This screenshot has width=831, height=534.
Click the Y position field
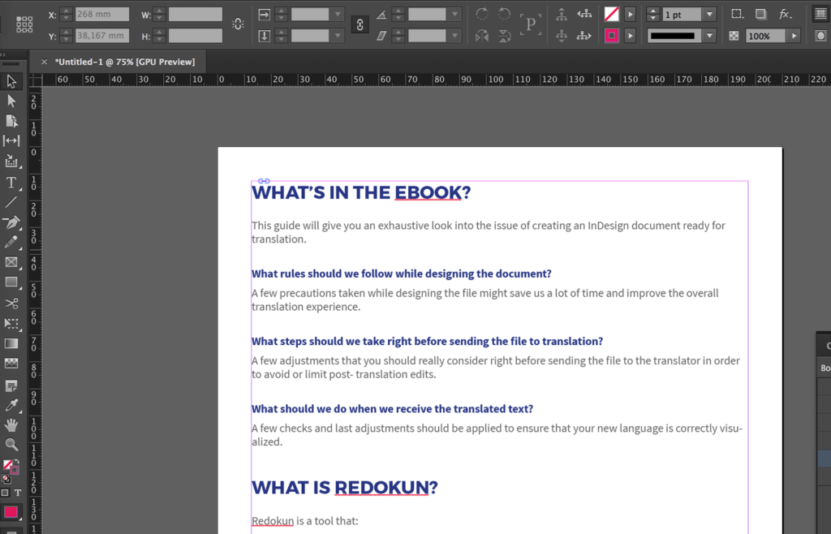(101, 36)
